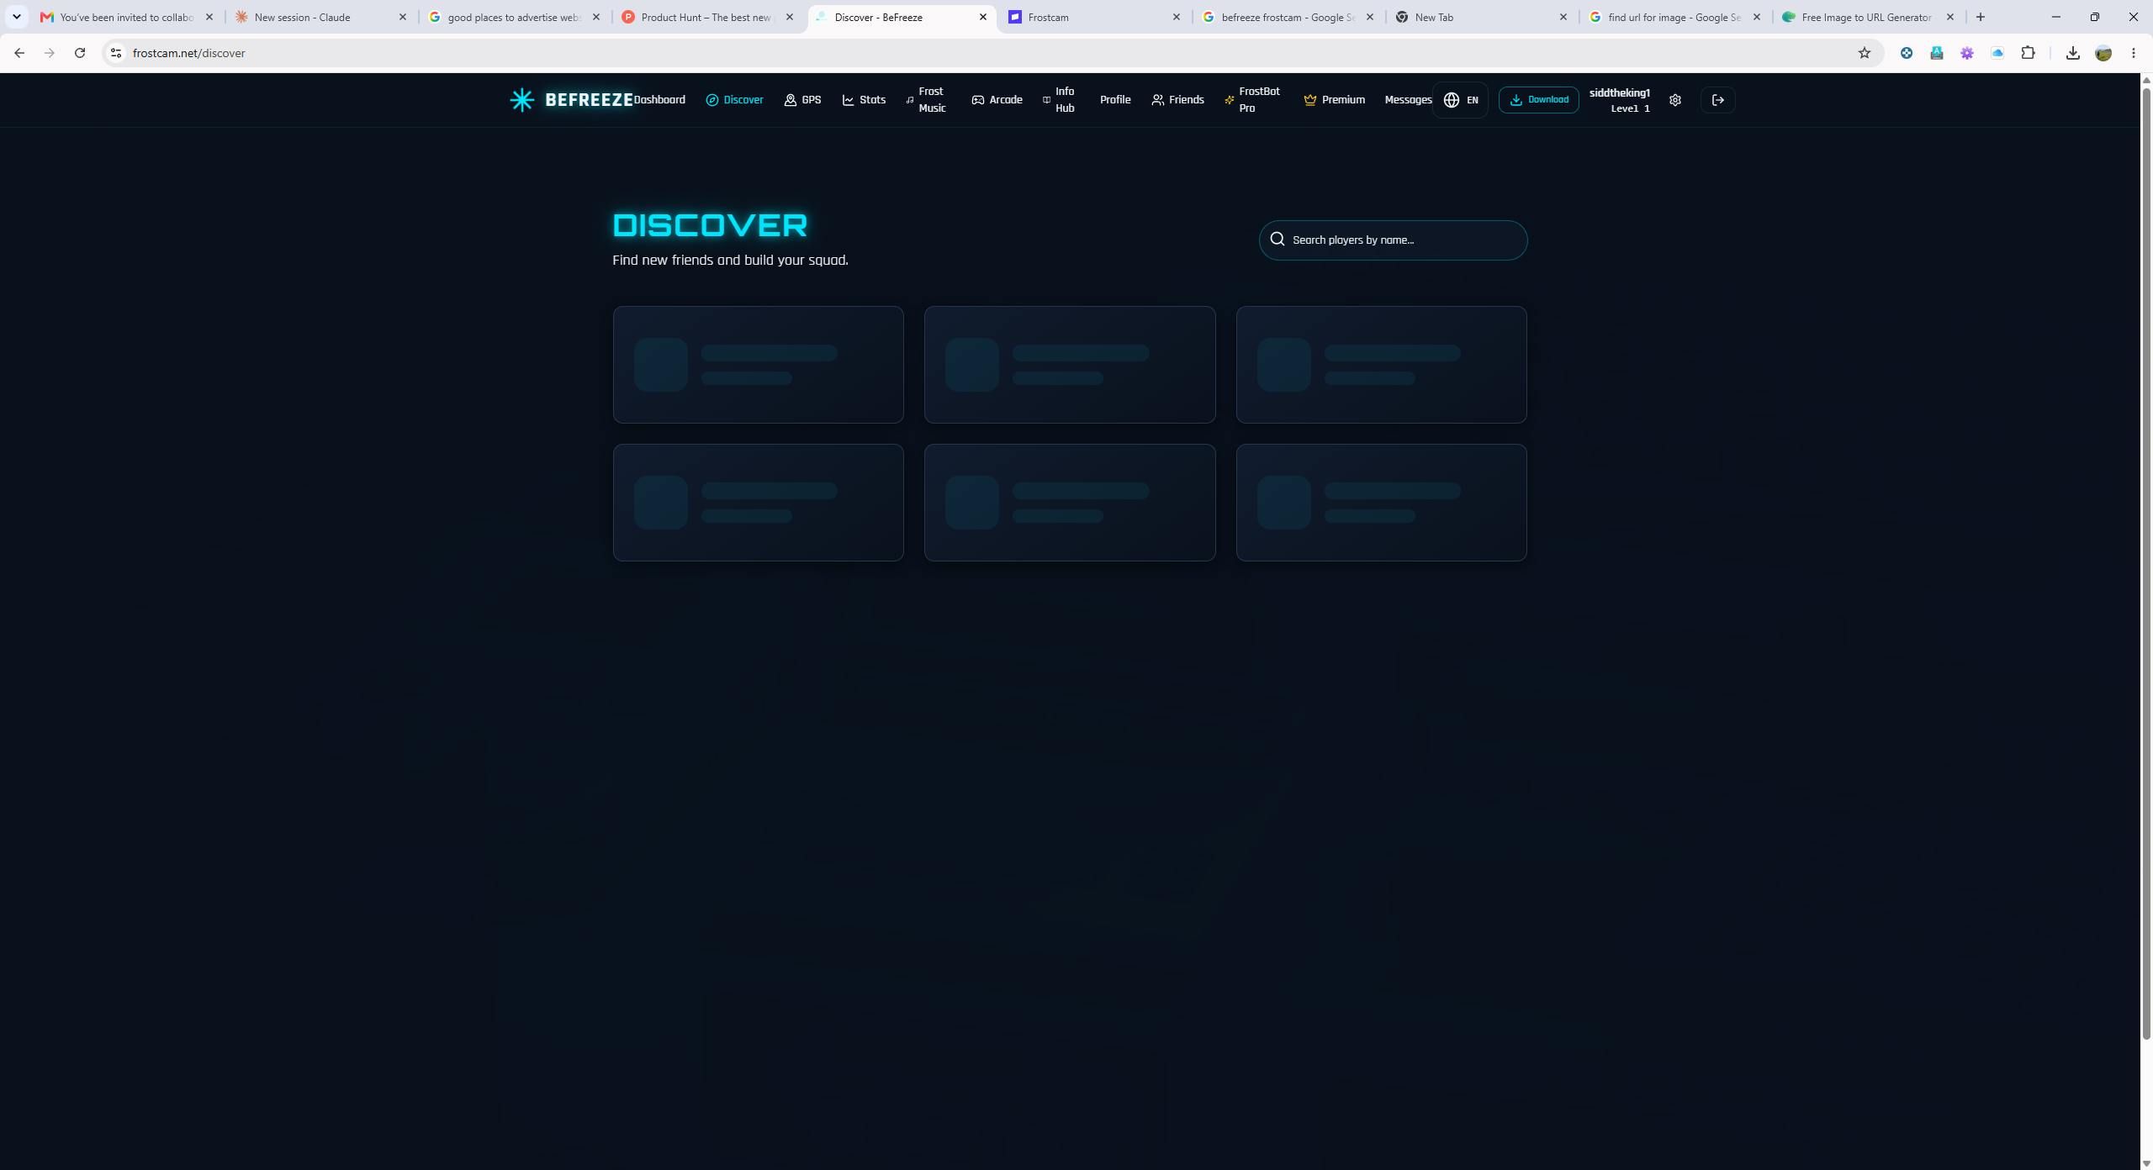Image resolution: width=2153 pixels, height=1170 pixels.
Task: Open the tab search dropdown arrow
Action: pyautogui.click(x=16, y=17)
